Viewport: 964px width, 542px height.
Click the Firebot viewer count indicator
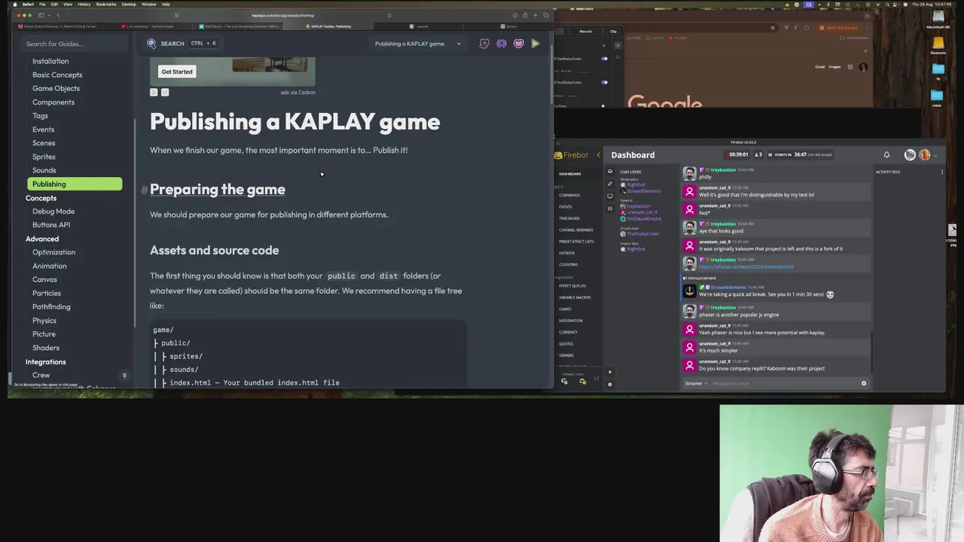[x=758, y=154]
